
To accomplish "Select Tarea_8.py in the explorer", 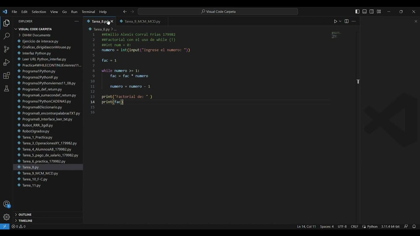I will coord(30,167).
